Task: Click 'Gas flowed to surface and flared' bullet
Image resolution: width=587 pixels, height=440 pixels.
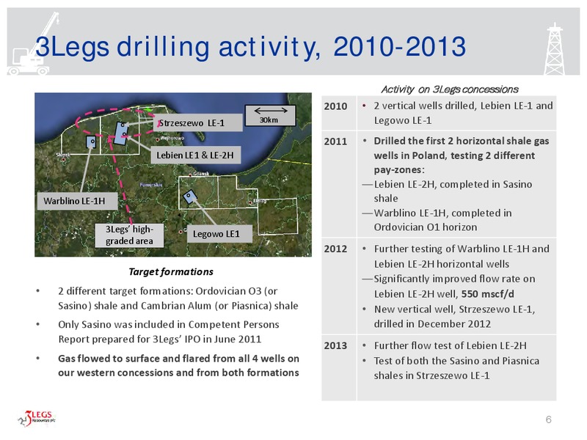Action: click(178, 365)
